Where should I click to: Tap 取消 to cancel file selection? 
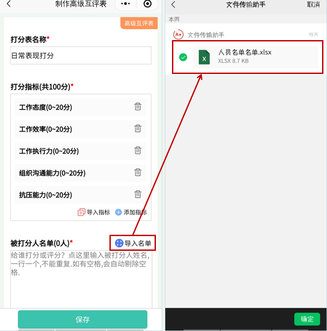click(313, 4)
